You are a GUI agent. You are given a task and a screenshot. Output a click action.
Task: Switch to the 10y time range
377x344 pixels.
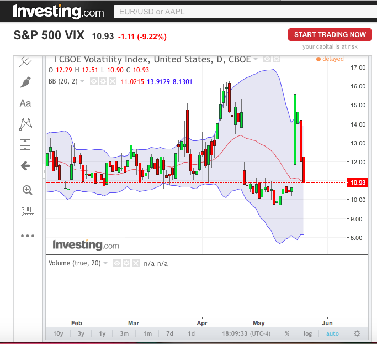click(x=58, y=333)
